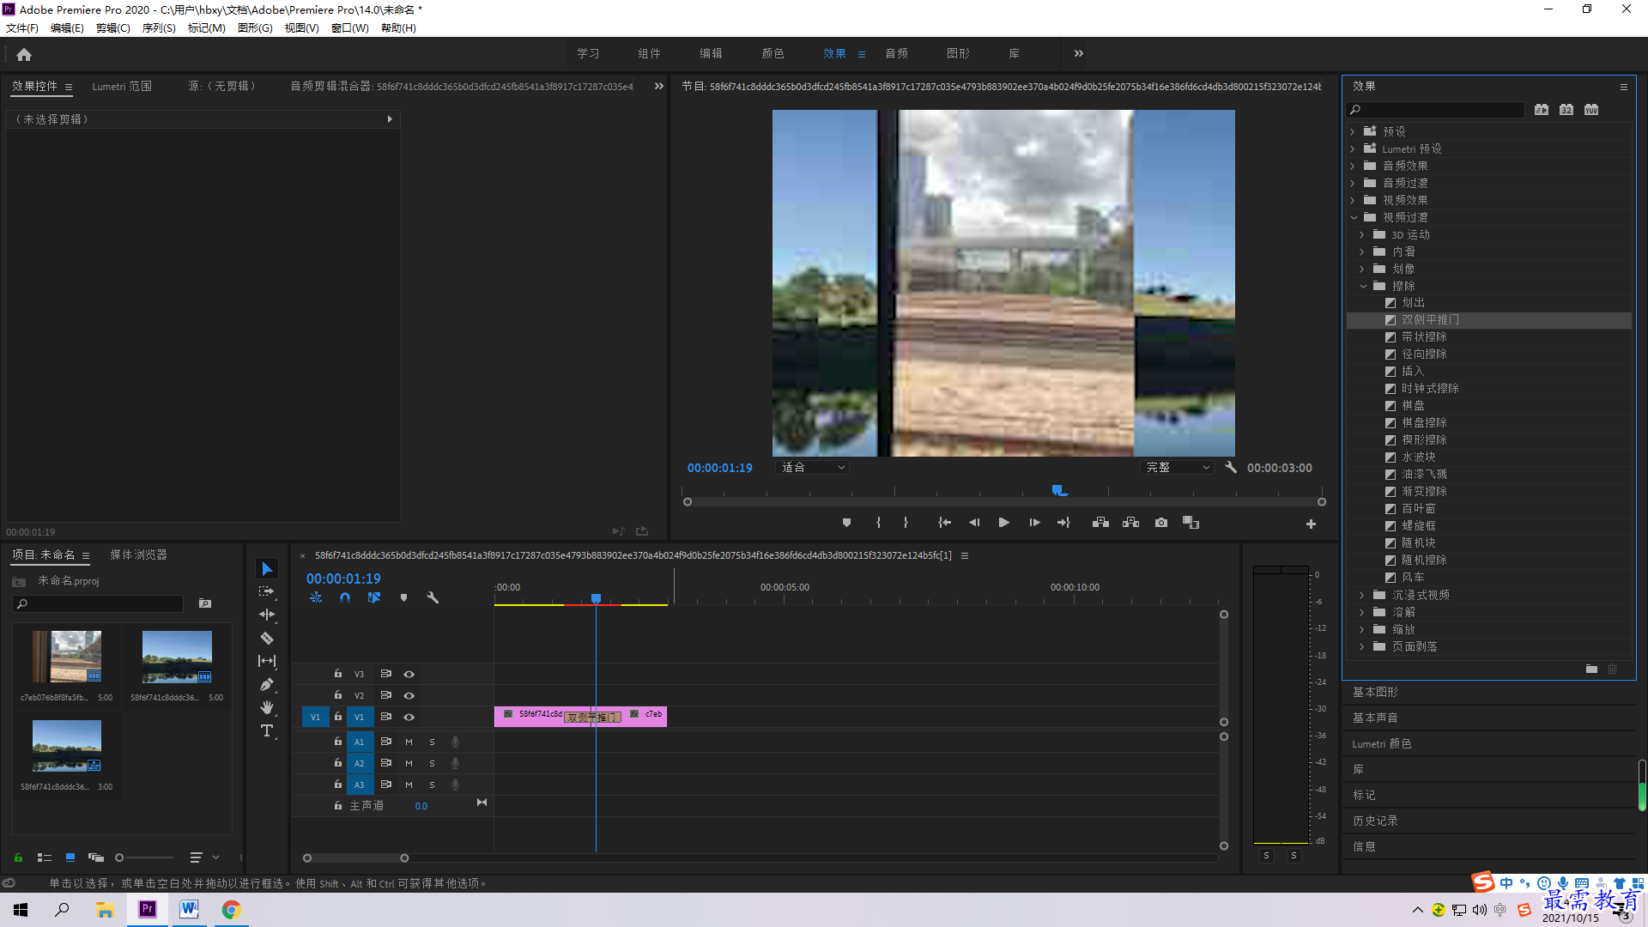Click the Export Frame camera icon
Image resolution: width=1648 pixels, height=927 pixels.
pyautogui.click(x=1161, y=523)
